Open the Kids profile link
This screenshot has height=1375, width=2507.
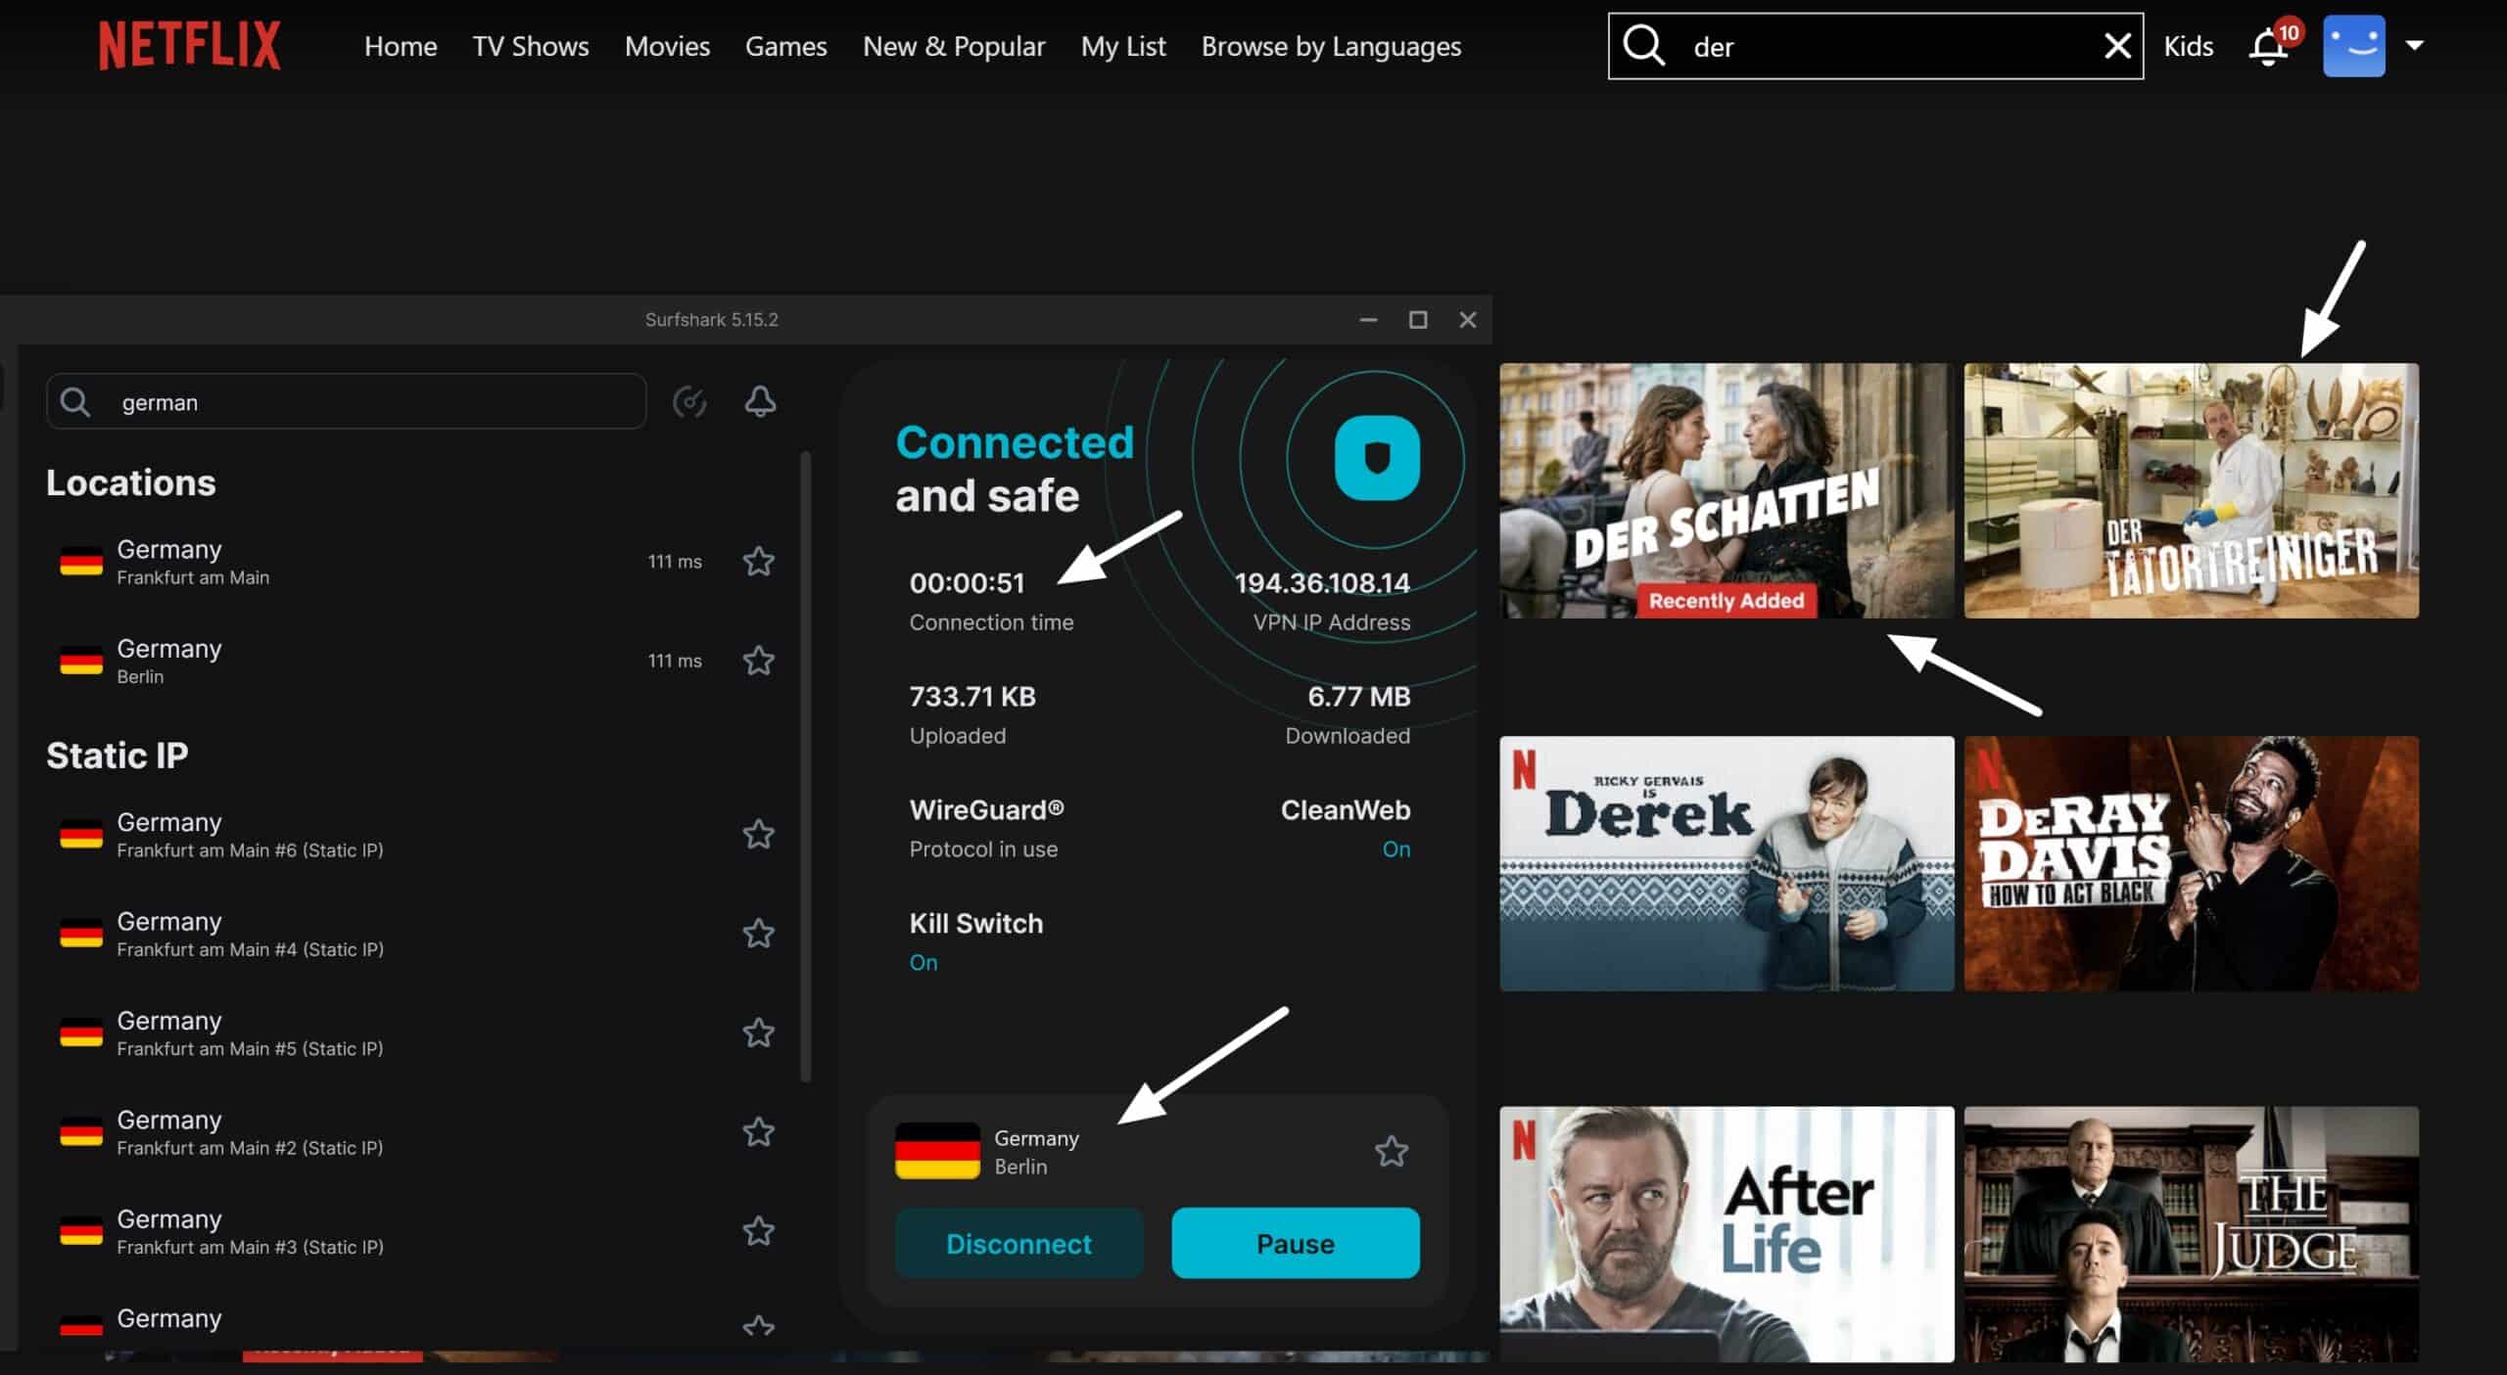click(x=2189, y=46)
